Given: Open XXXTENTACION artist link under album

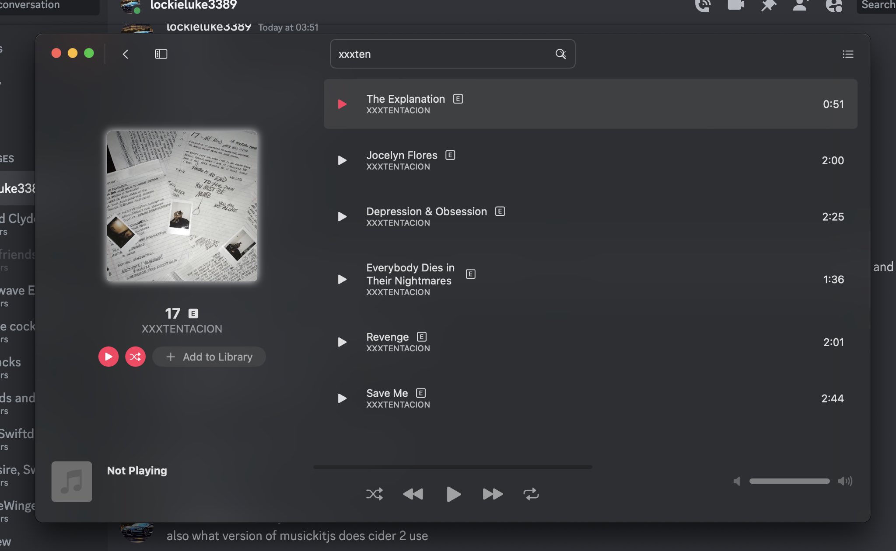Looking at the screenshot, I should coord(182,329).
